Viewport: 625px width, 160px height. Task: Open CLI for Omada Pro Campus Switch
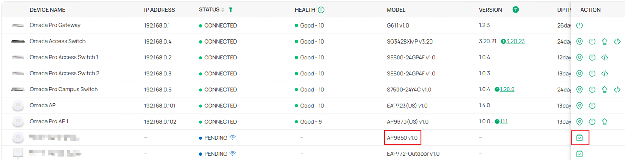click(x=617, y=90)
